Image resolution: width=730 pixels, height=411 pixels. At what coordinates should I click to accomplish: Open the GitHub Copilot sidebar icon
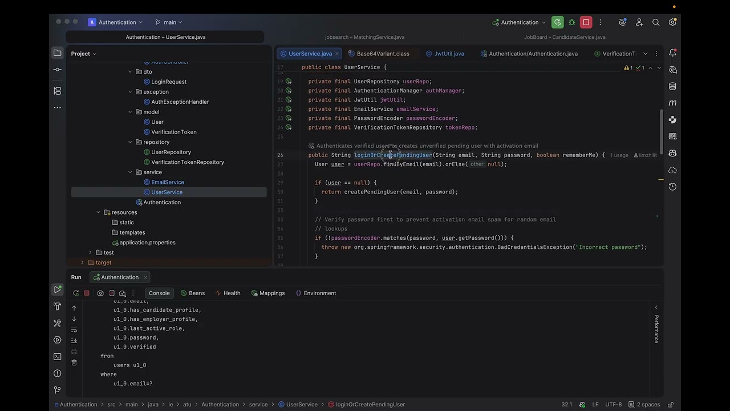pos(672,153)
